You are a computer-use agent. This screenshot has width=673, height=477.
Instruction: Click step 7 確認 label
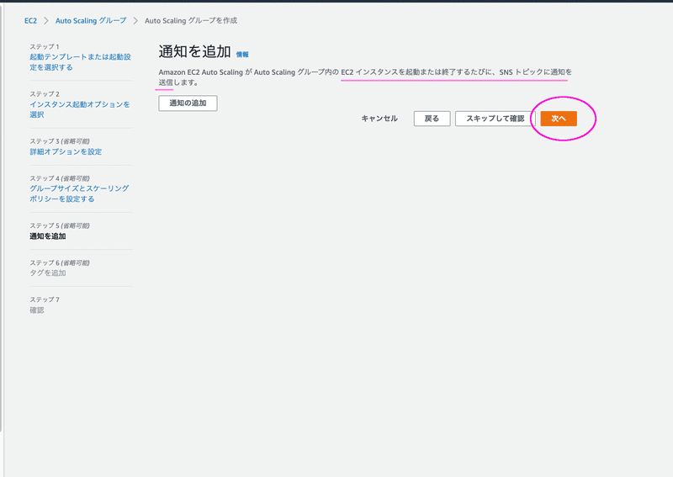click(37, 310)
